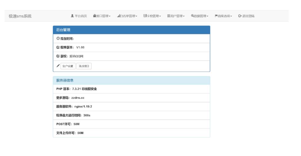Click the 服务器信息 panel heading
This screenshot has height=156, width=301.
131,80
